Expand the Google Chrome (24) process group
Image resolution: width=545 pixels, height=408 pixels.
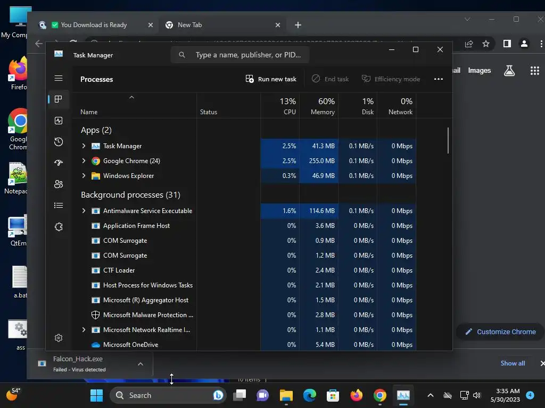84,161
